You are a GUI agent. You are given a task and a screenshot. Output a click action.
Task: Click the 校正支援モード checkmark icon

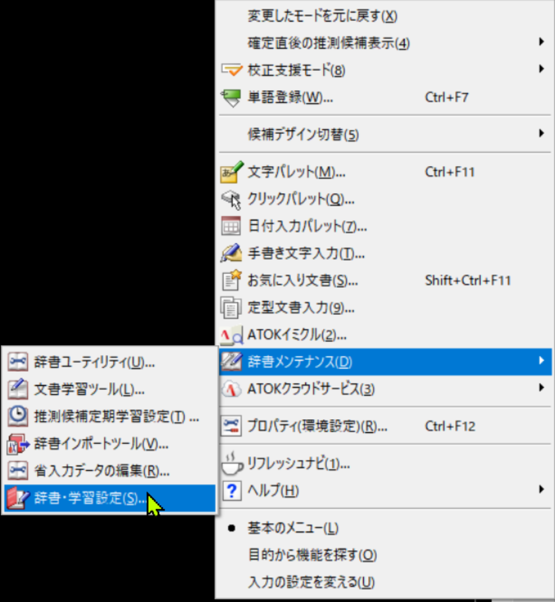[231, 70]
